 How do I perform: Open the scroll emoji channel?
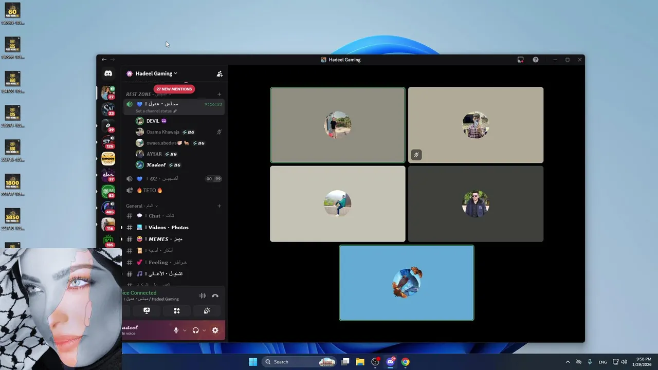click(174, 250)
